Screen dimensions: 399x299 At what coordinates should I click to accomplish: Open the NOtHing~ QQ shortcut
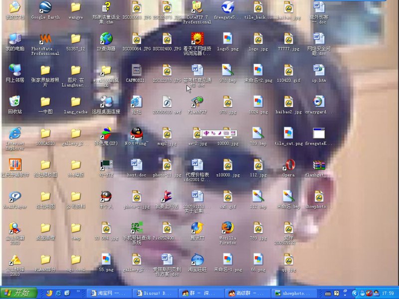point(137,135)
